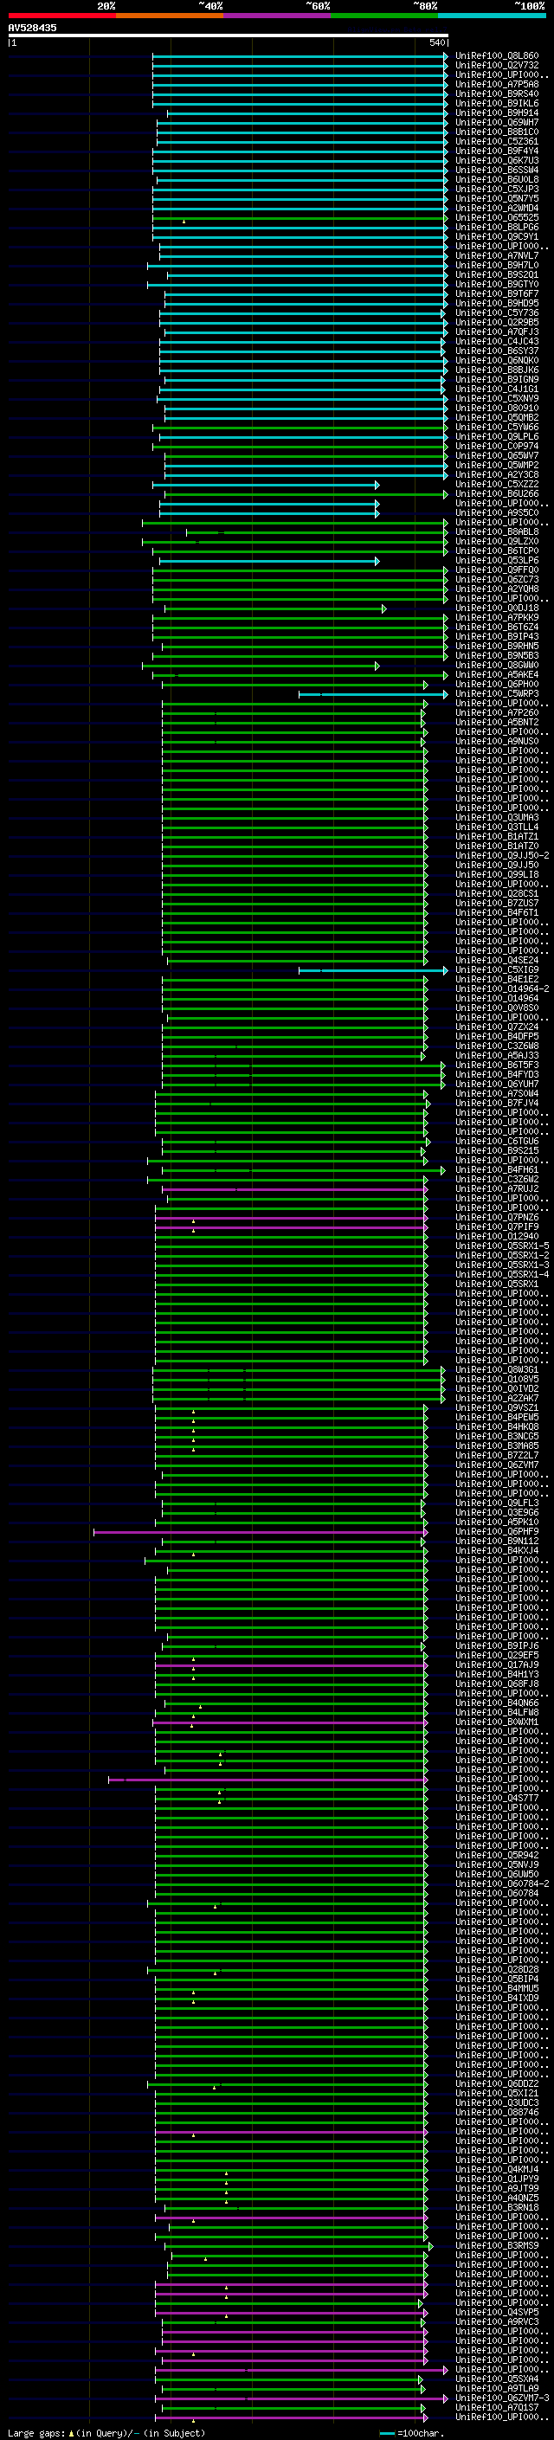This screenshot has height=2440, width=554.
Task: Select the hit label UniRef100_B9H914
Action: point(497,113)
